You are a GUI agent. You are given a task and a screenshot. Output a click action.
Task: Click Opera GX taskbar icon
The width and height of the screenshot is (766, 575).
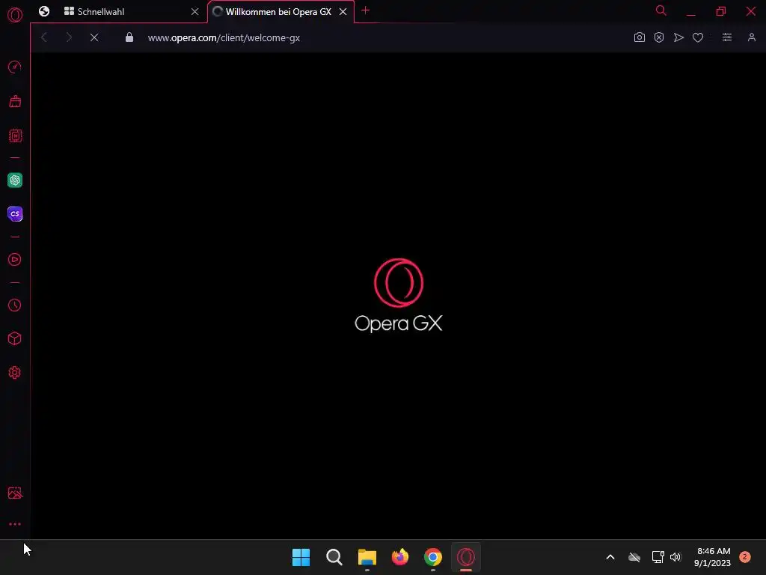pyautogui.click(x=465, y=557)
